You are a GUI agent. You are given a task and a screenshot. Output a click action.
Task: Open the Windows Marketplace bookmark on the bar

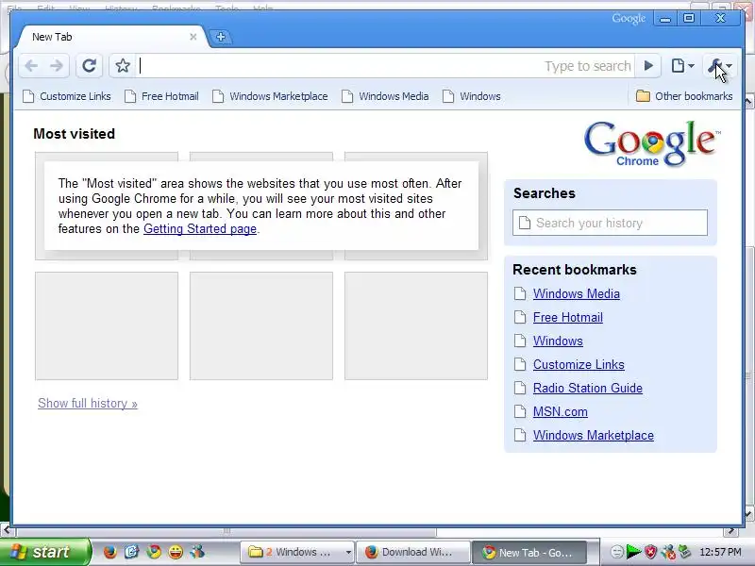(270, 96)
